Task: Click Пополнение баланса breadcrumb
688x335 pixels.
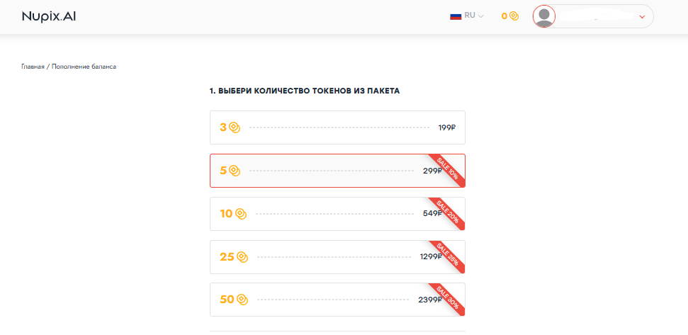Action: [84, 67]
